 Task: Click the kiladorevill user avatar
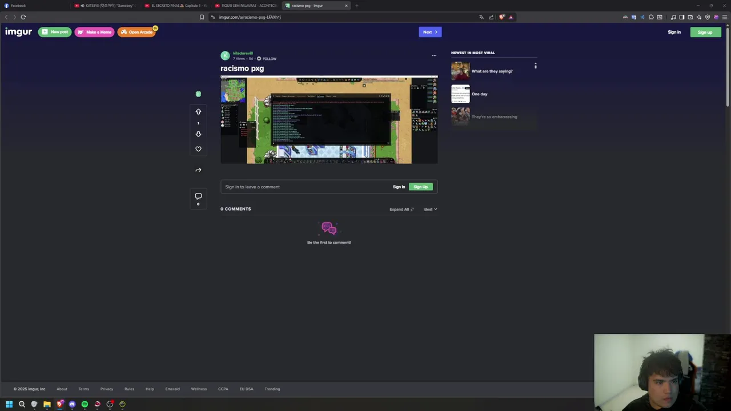coord(225,55)
